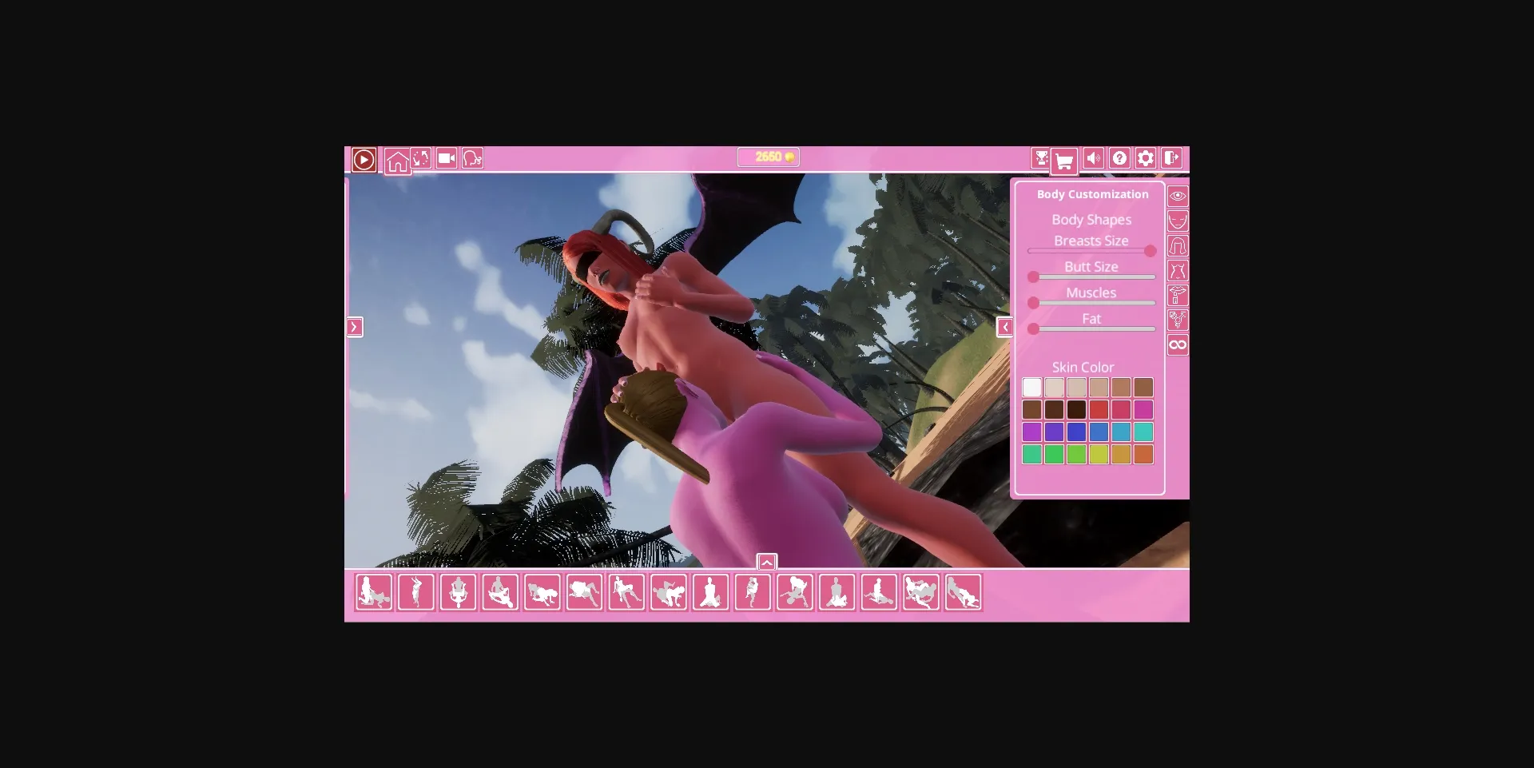Screen dimensions: 1534x768
Task: Click the exit door button
Action: [x=1171, y=158]
